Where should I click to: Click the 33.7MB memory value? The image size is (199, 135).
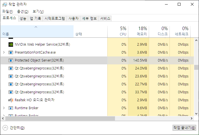pyautogui.click(x=141, y=92)
